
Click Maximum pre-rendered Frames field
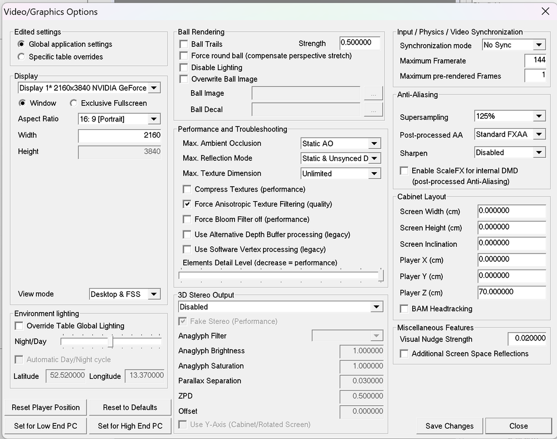pos(535,75)
